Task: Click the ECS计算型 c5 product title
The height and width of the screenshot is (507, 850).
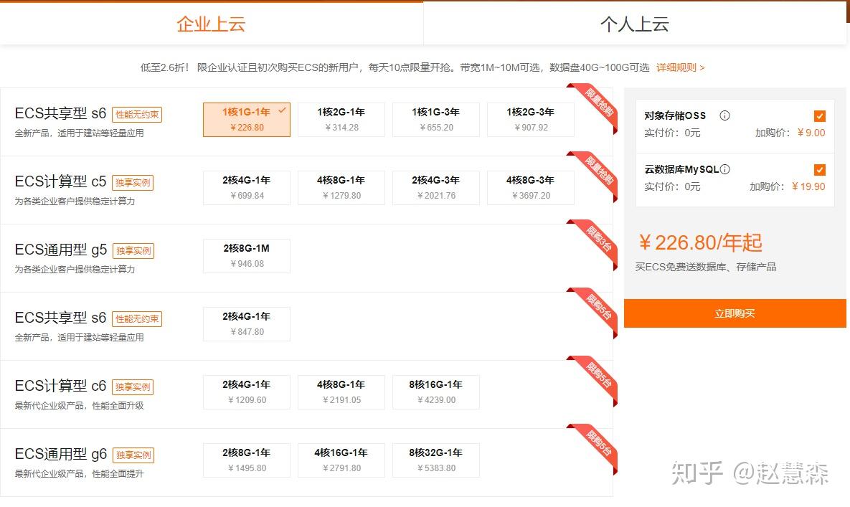Action: [61, 181]
